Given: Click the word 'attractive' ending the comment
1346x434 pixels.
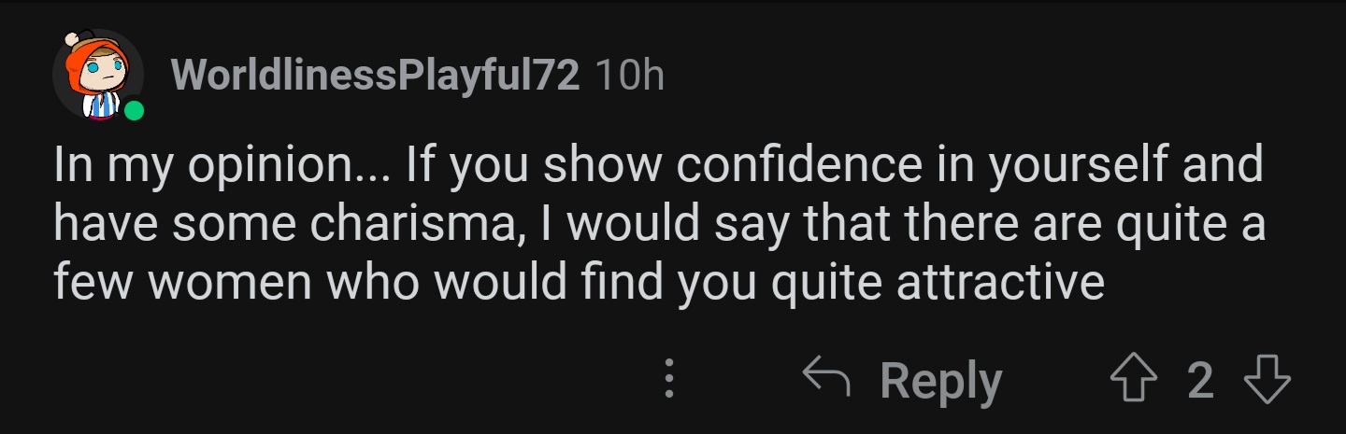Looking at the screenshot, I should point(1001,281).
